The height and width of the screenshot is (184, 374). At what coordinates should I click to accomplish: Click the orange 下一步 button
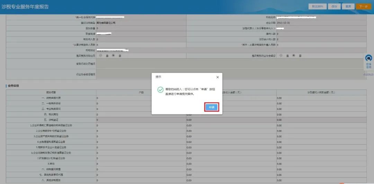pyautogui.click(x=363, y=7)
